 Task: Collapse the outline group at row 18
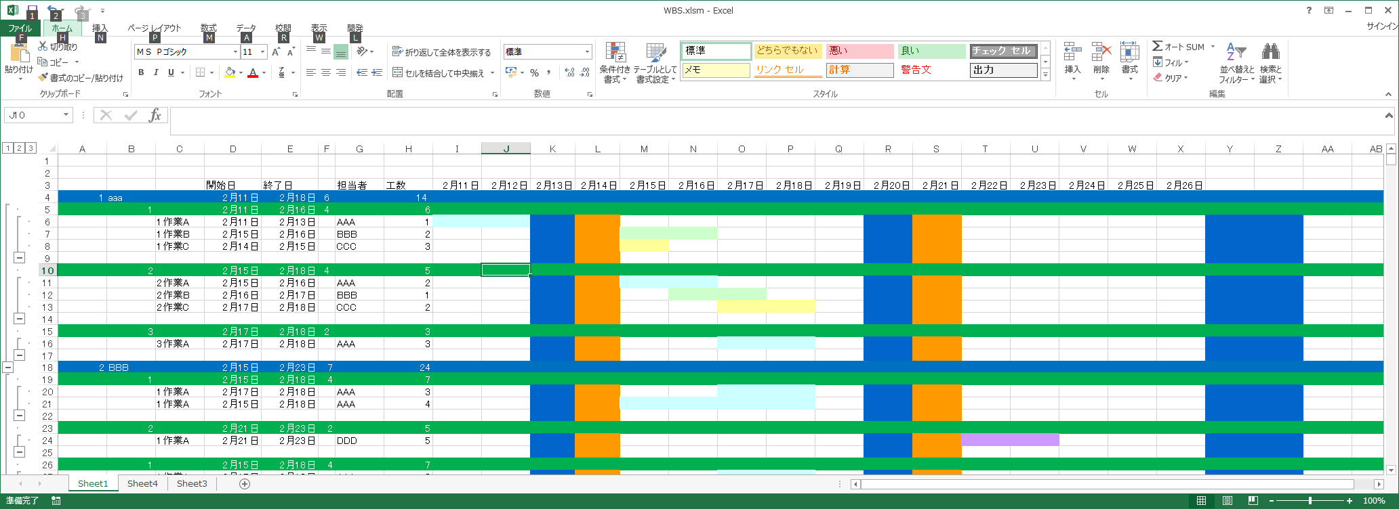click(7, 368)
